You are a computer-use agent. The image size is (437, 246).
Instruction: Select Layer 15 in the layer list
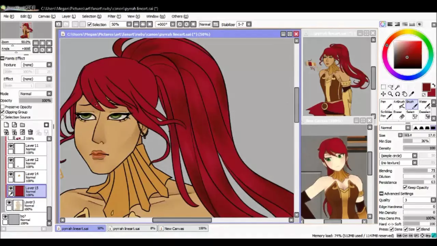pos(27,191)
